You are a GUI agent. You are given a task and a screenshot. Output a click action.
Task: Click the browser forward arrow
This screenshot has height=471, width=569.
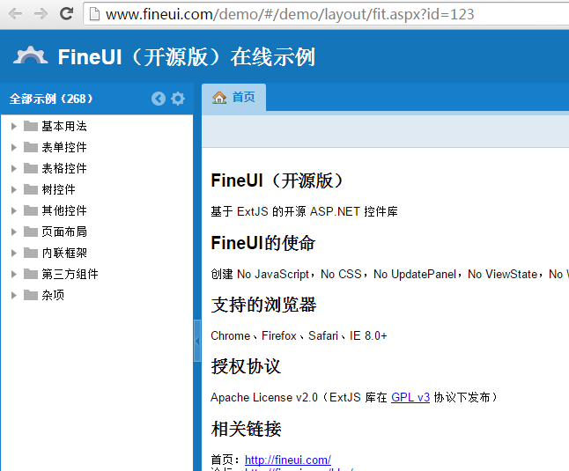[x=41, y=14]
